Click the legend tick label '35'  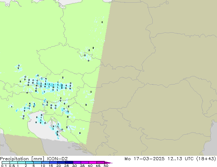point(82,166)
